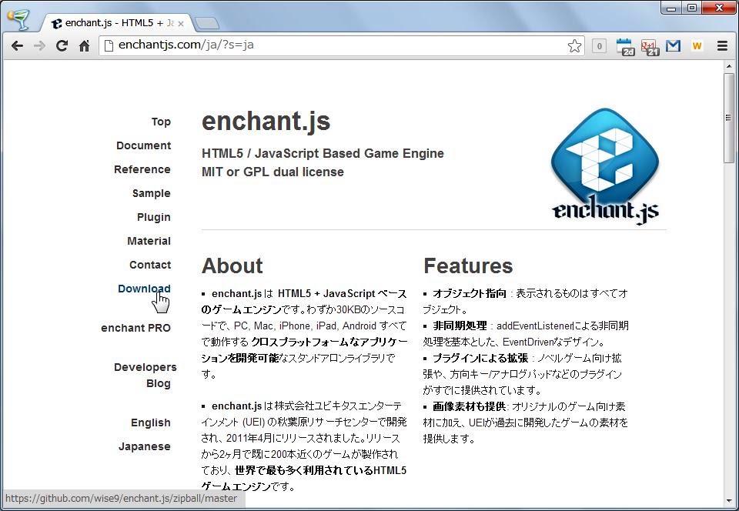The height and width of the screenshot is (511, 739).
Task: Click the Download link in sidebar
Action: click(144, 289)
